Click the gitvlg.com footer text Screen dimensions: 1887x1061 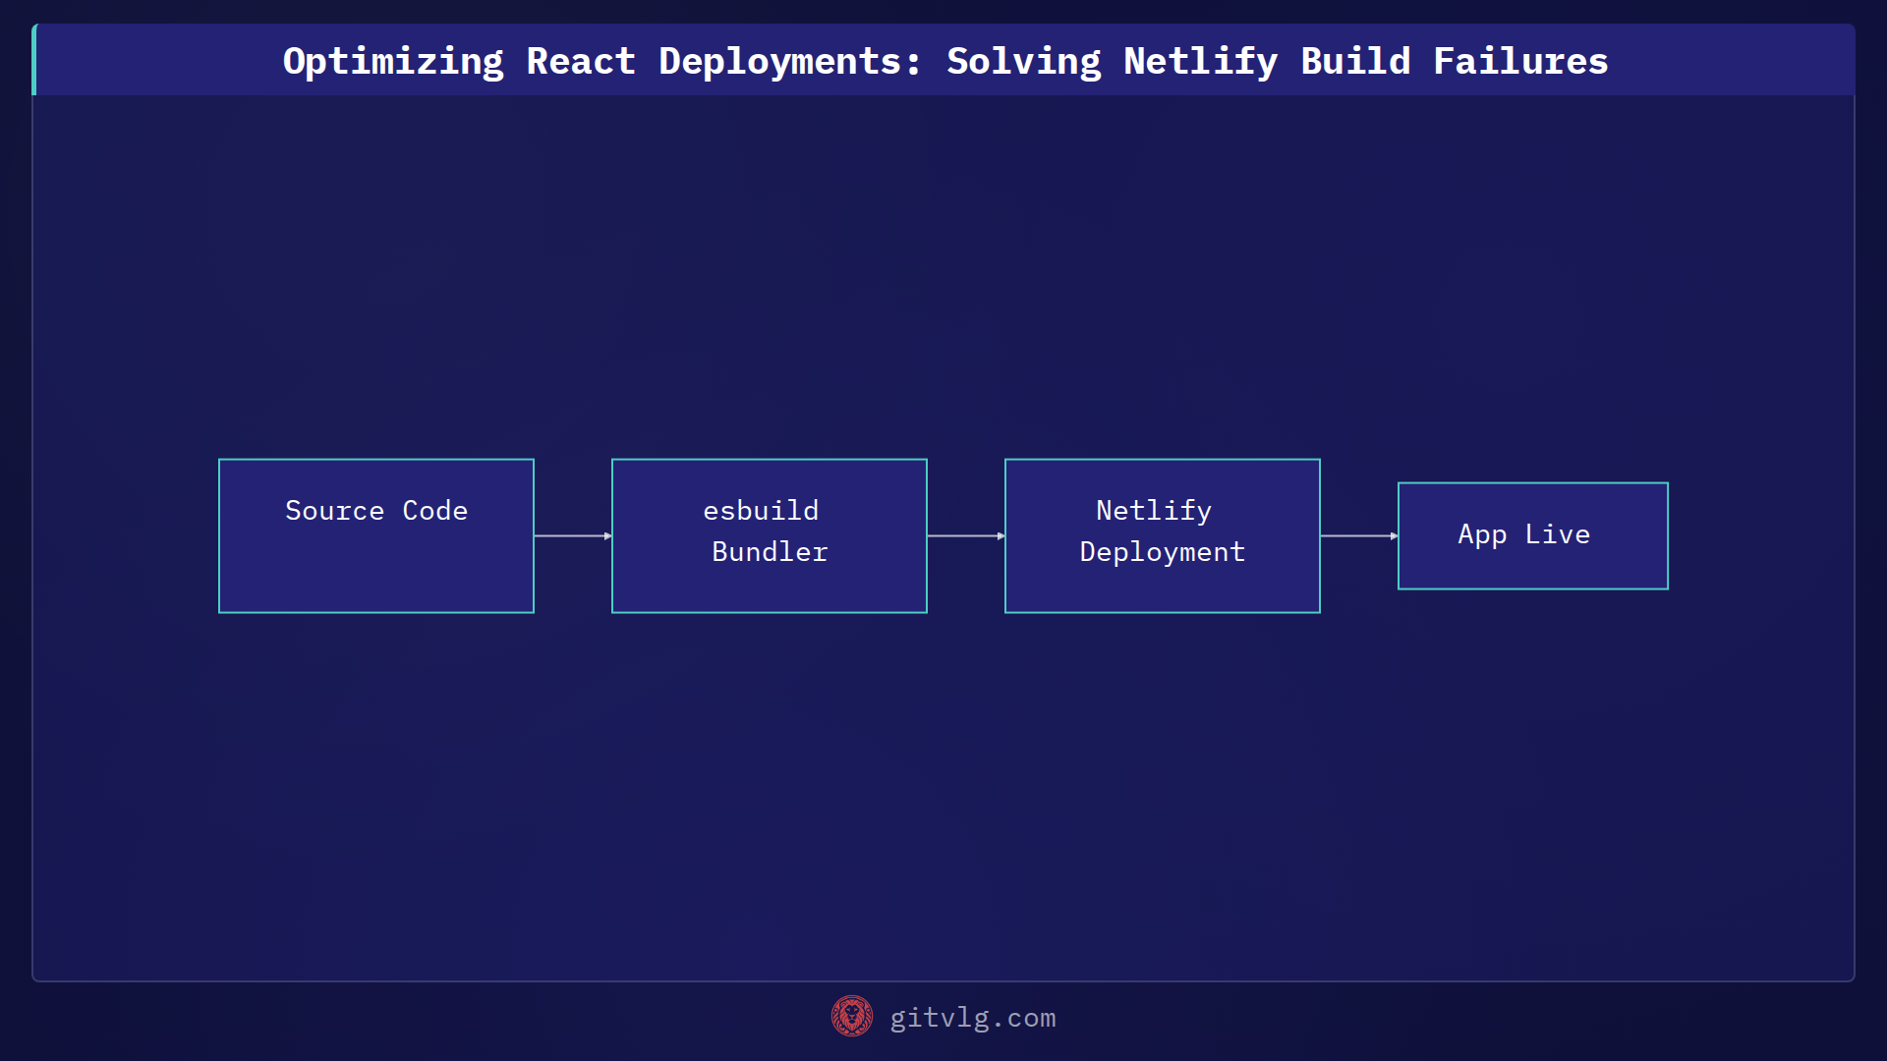tap(973, 1018)
